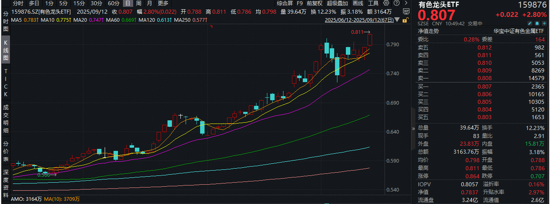Open the 成交明细 sidebar tab

click(x=6, y=120)
